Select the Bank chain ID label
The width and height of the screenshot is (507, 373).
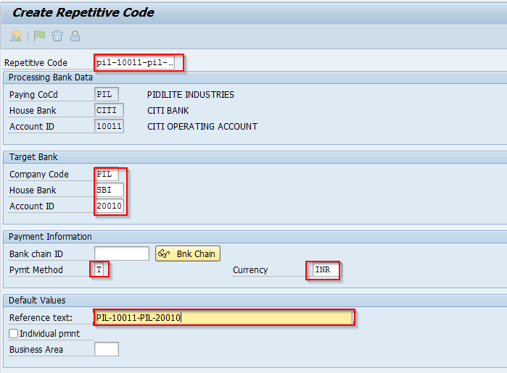[x=36, y=254]
